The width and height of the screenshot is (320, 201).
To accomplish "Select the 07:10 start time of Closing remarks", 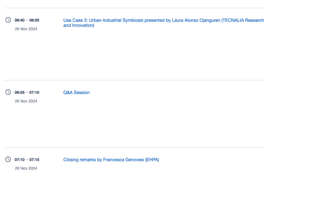I will pyautogui.click(x=20, y=160).
